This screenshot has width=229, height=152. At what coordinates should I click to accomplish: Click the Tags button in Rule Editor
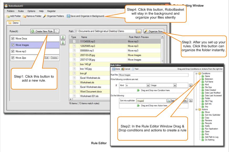click(x=171, y=101)
